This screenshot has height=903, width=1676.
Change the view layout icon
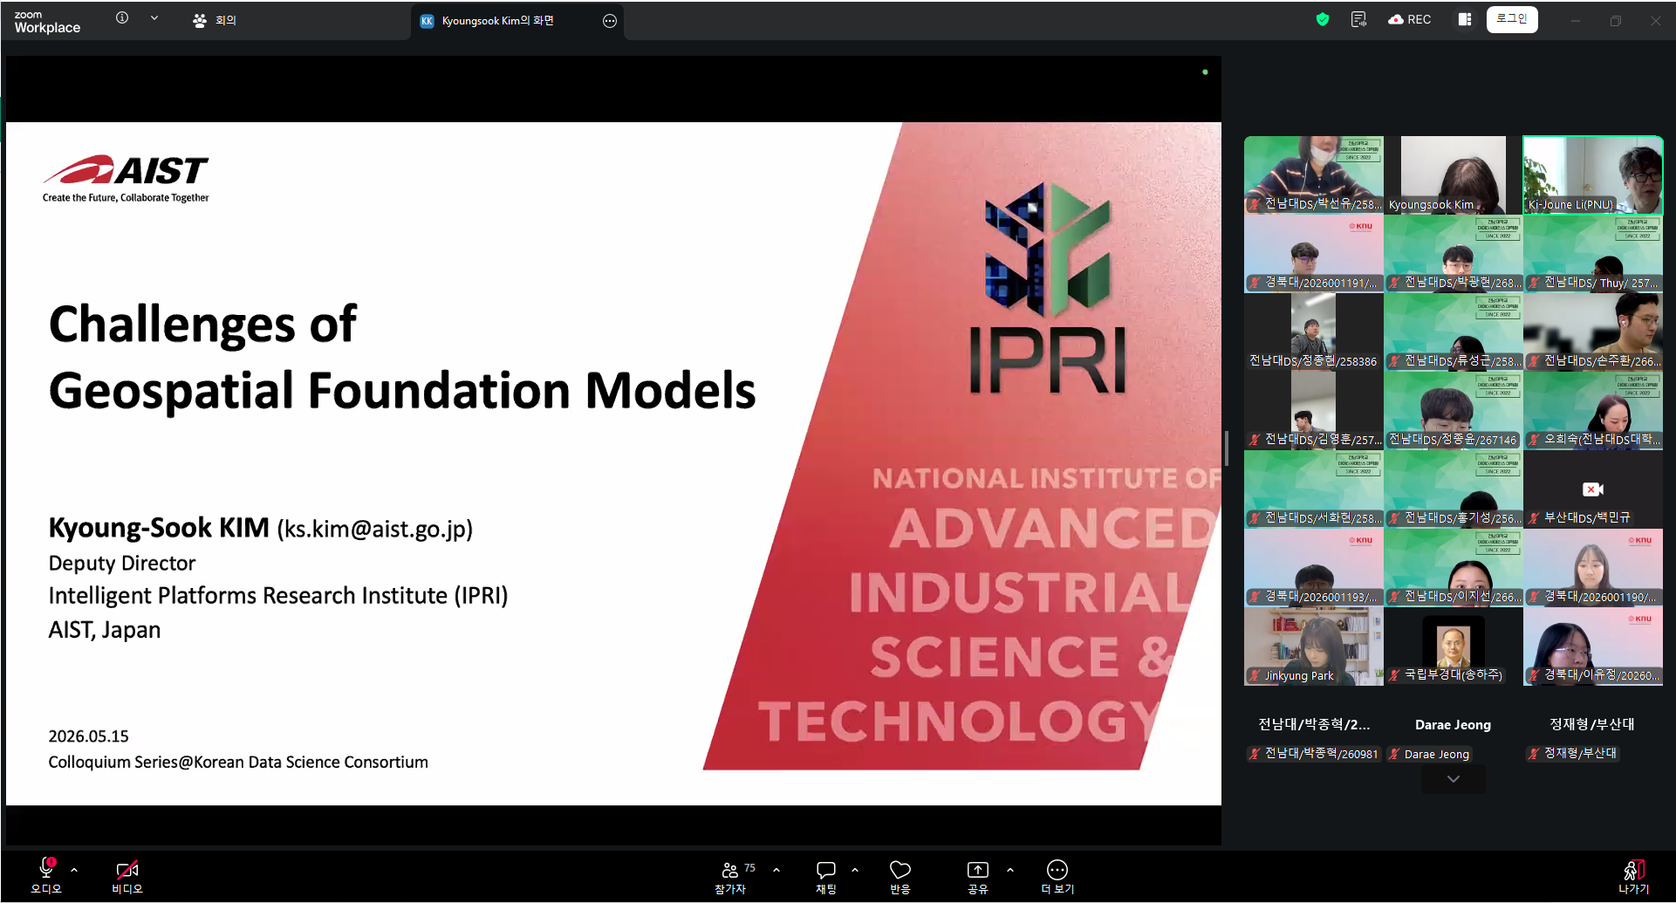pos(1465,19)
